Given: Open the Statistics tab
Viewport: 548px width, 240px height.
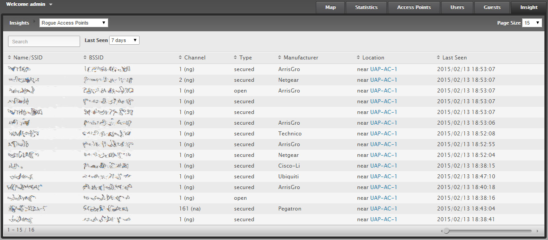Looking at the screenshot, I should [x=366, y=7].
